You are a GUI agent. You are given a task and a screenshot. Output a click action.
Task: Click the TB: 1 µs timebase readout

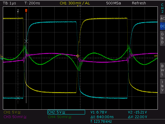tap(10, 3)
